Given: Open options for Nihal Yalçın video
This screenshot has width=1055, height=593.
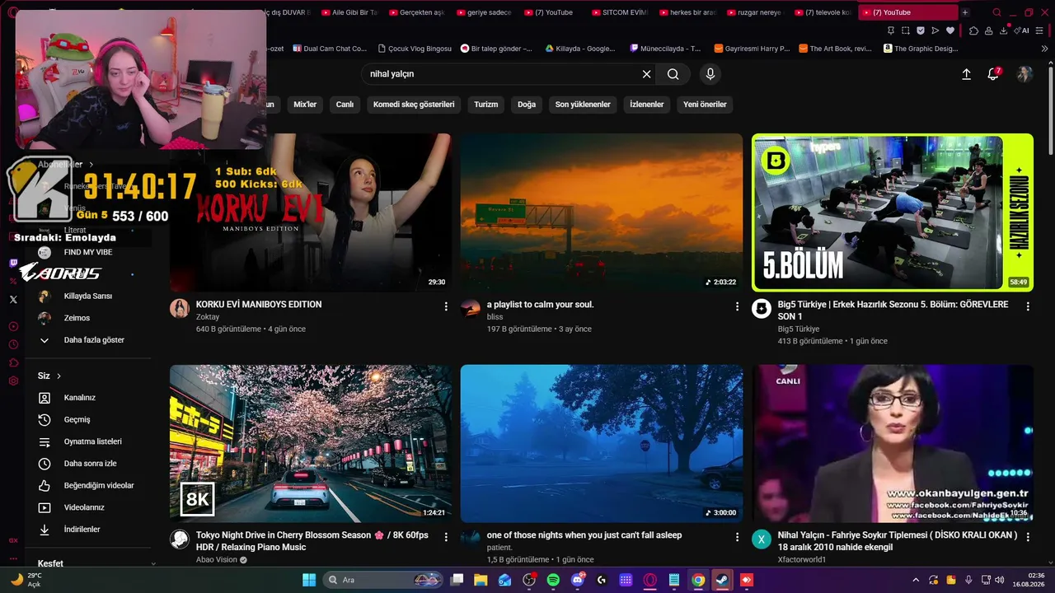Looking at the screenshot, I should point(1028,537).
